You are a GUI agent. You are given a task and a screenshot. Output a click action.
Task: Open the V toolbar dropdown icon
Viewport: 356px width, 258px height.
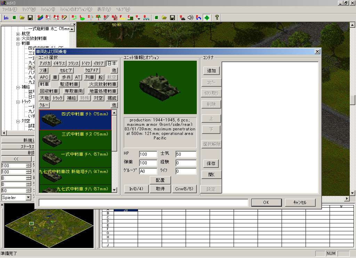click(138, 18)
